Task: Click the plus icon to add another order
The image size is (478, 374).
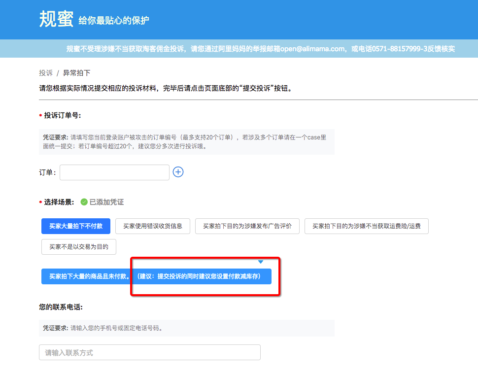Action: [178, 172]
